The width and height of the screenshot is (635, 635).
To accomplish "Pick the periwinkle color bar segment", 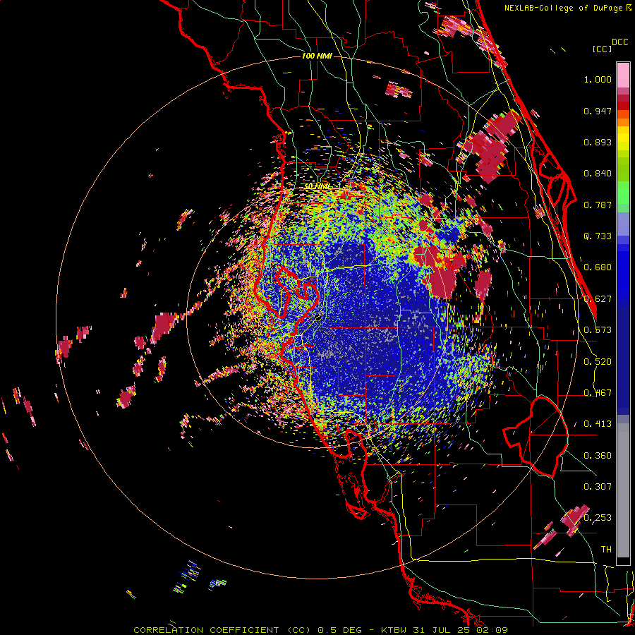I will point(623,224).
